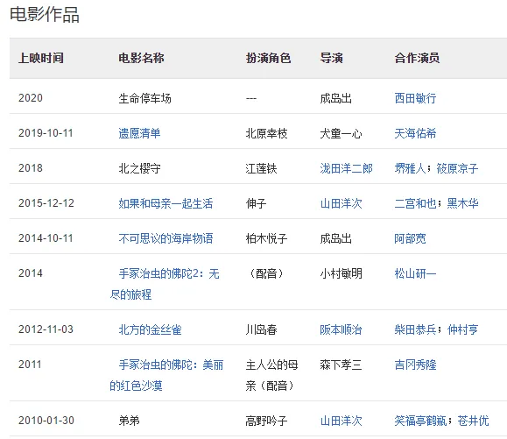Viewport: 507px width, 439px height.
Task: Click director link 泷田洋二郎
Action: coord(346,168)
